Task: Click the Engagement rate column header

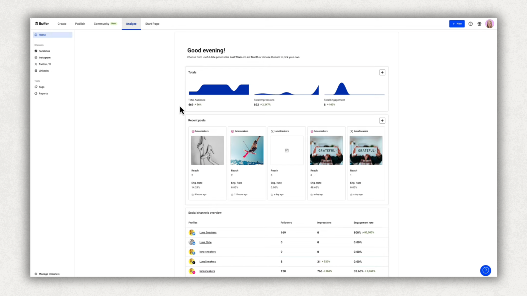Action: 363,223
